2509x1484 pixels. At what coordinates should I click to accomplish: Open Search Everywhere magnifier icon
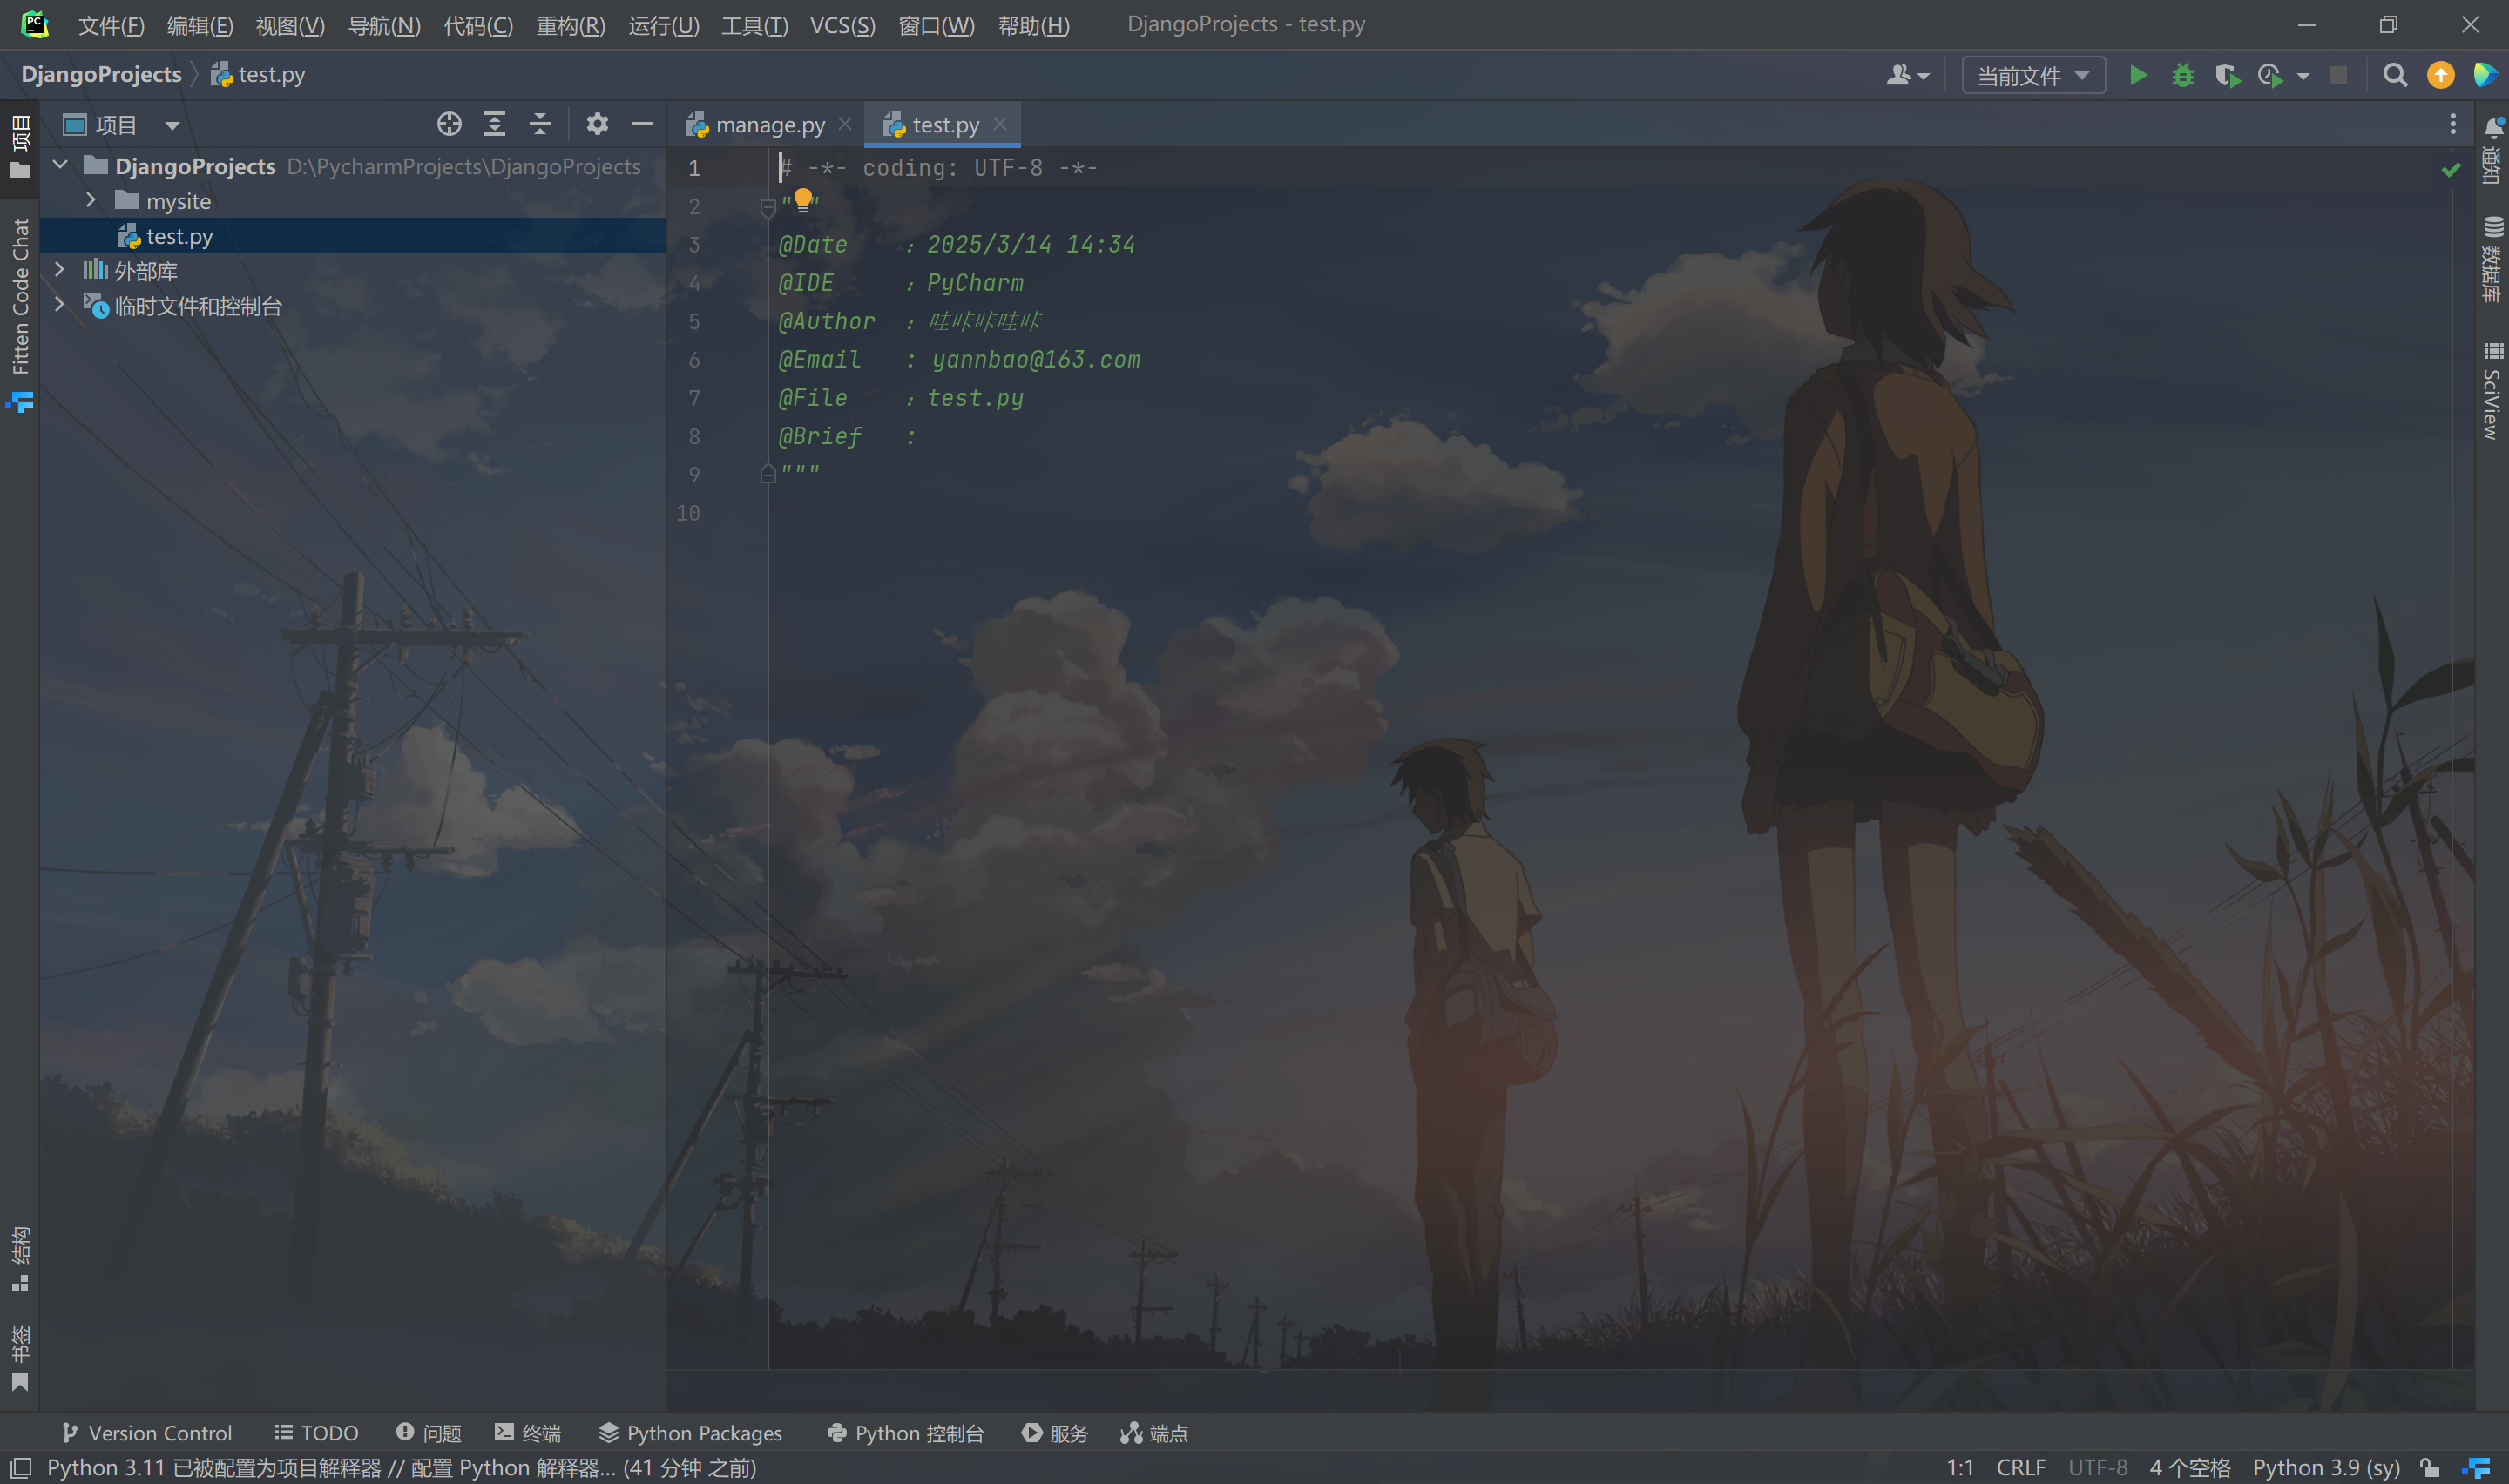[2394, 75]
